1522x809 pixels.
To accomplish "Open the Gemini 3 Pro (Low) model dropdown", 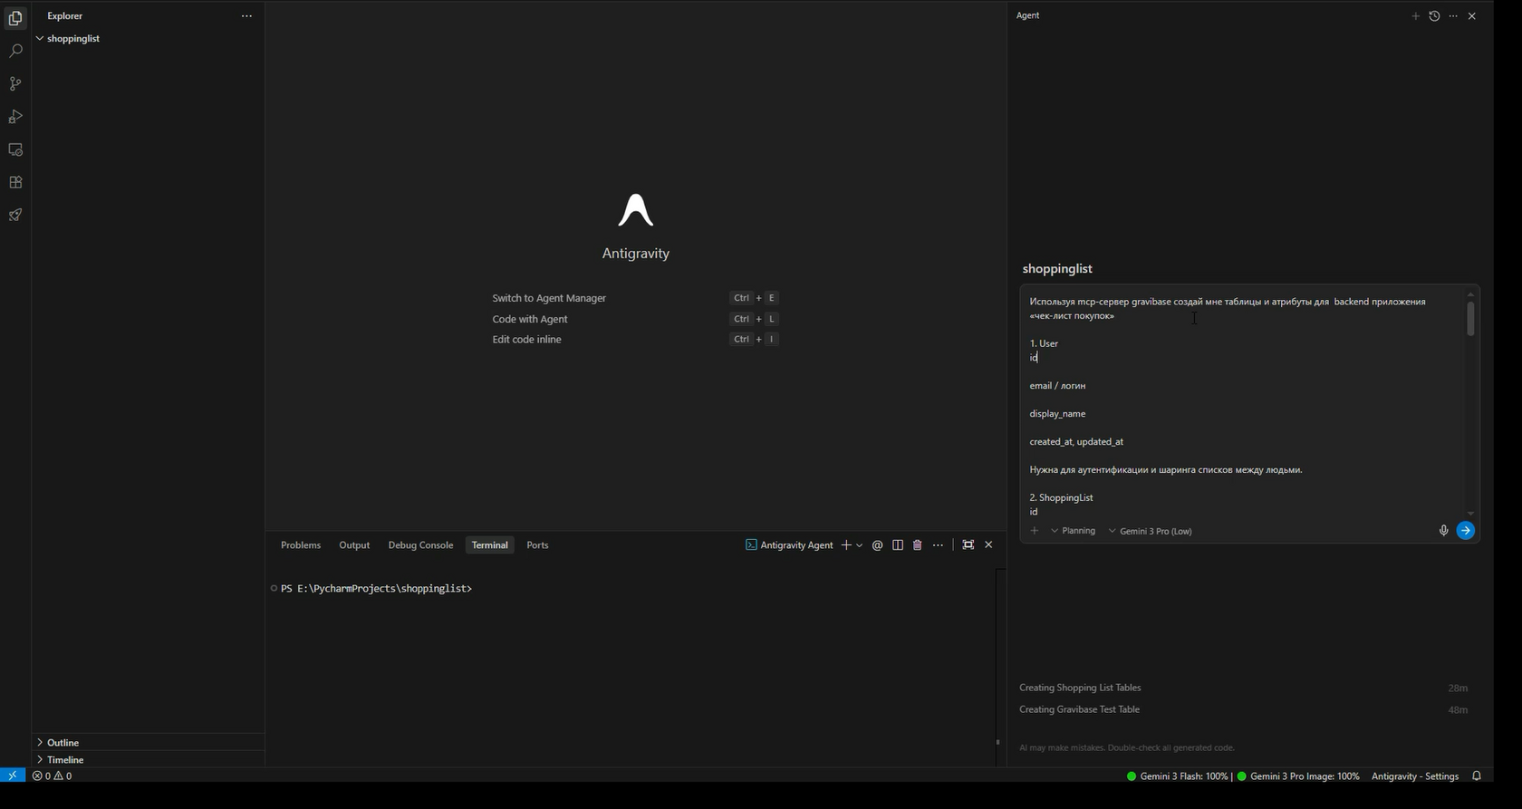I will point(1151,531).
